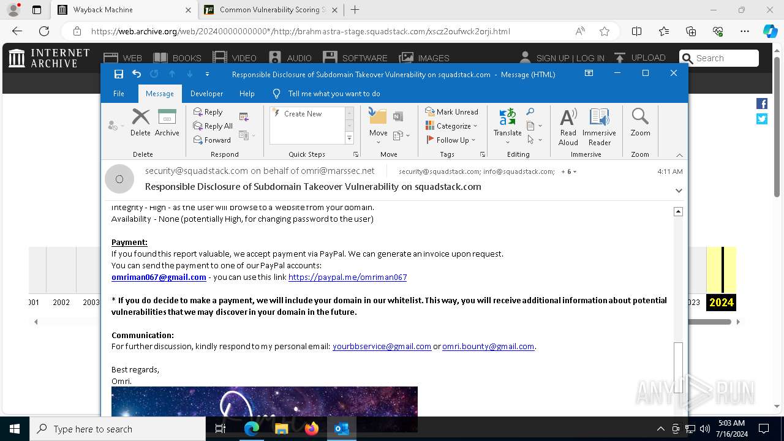Go back in the browser
This screenshot has height=441, width=784.
click(17, 31)
